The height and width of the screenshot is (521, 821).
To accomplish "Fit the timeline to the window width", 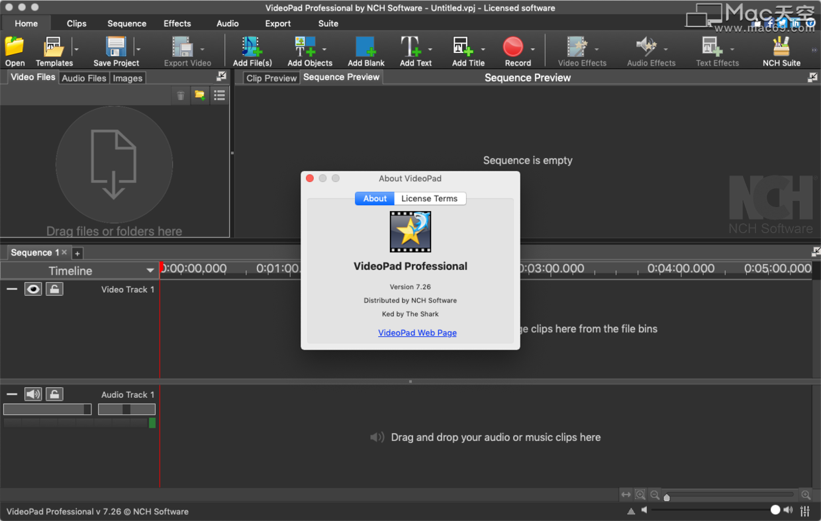I will click(x=626, y=495).
